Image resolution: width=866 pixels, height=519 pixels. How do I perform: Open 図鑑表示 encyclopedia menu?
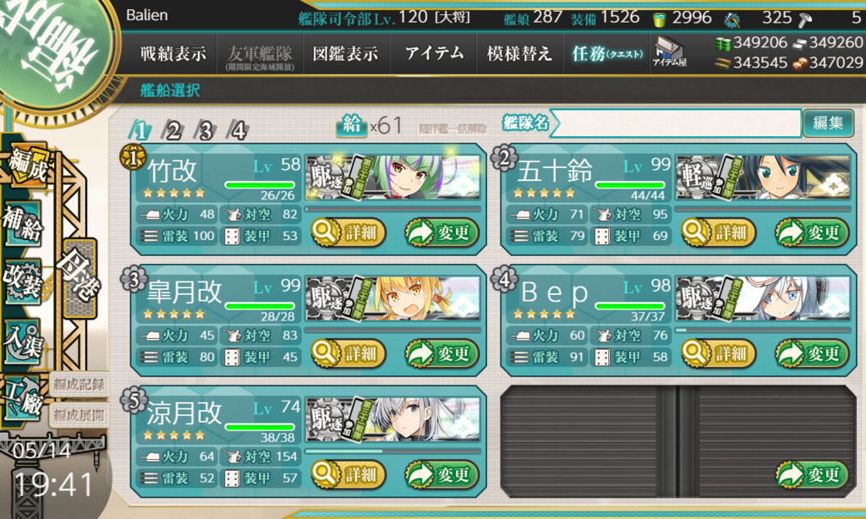click(346, 53)
